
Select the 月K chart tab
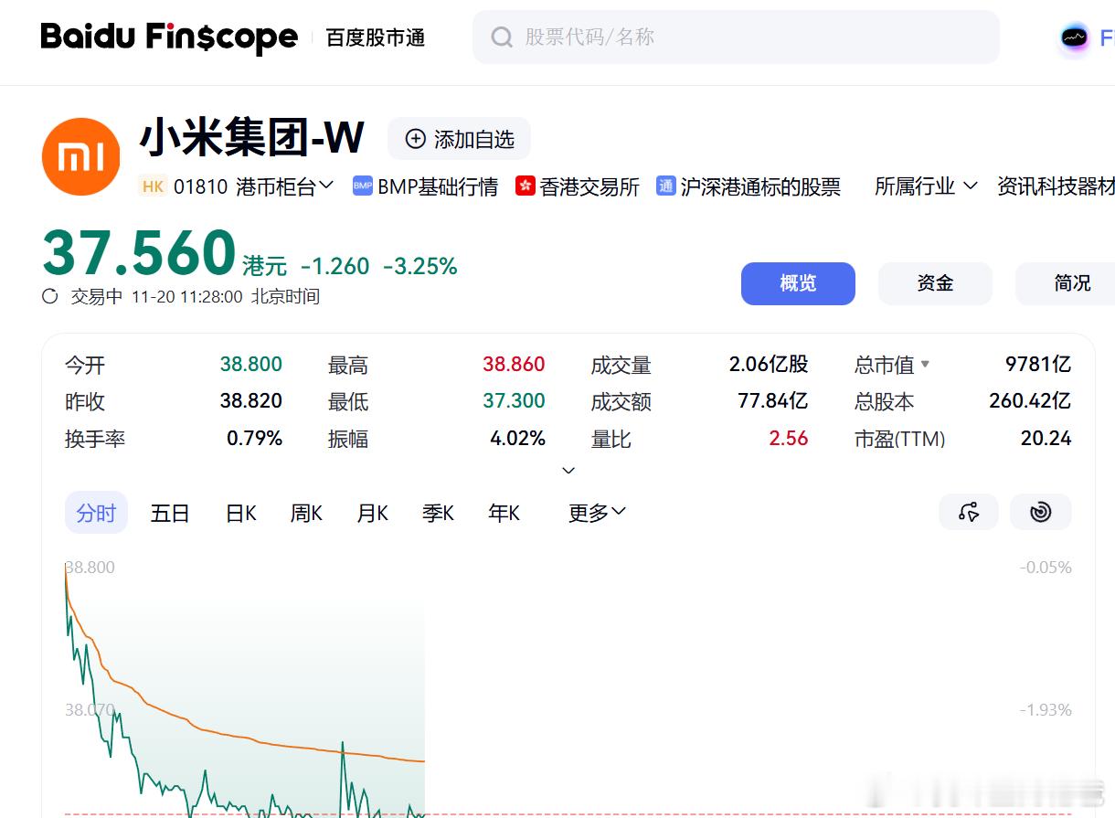coord(373,513)
